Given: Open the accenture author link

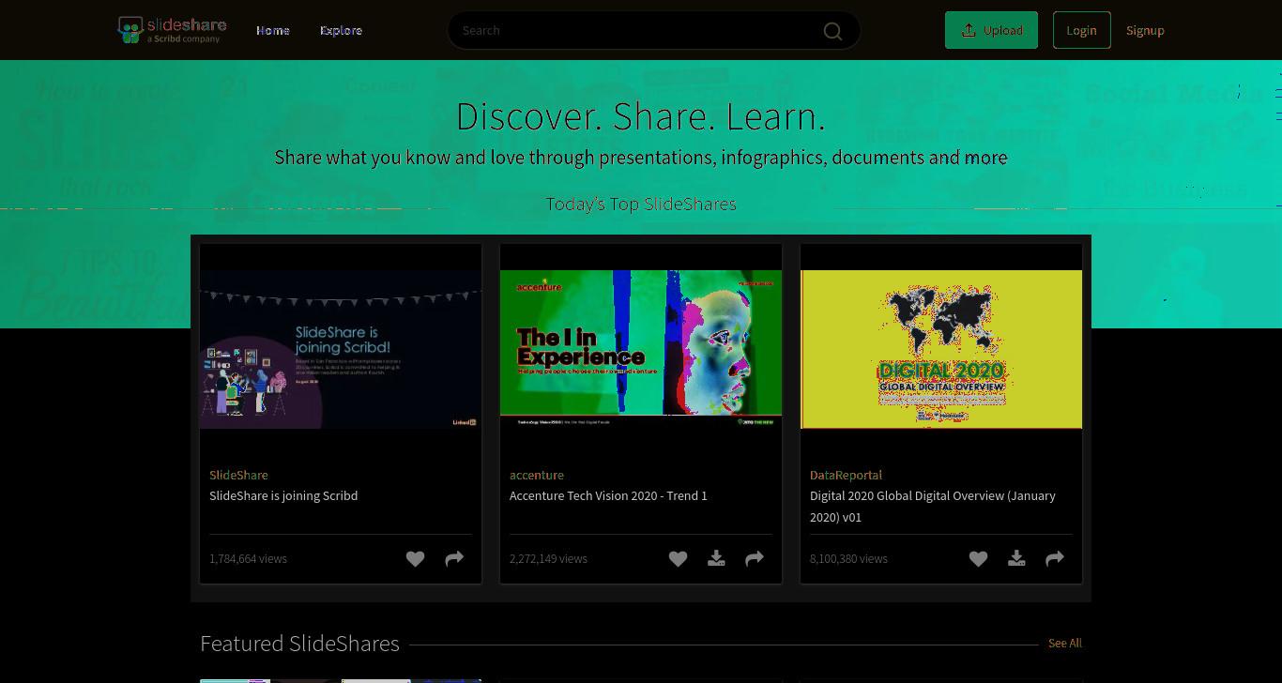Looking at the screenshot, I should click(x=537, y=475).
